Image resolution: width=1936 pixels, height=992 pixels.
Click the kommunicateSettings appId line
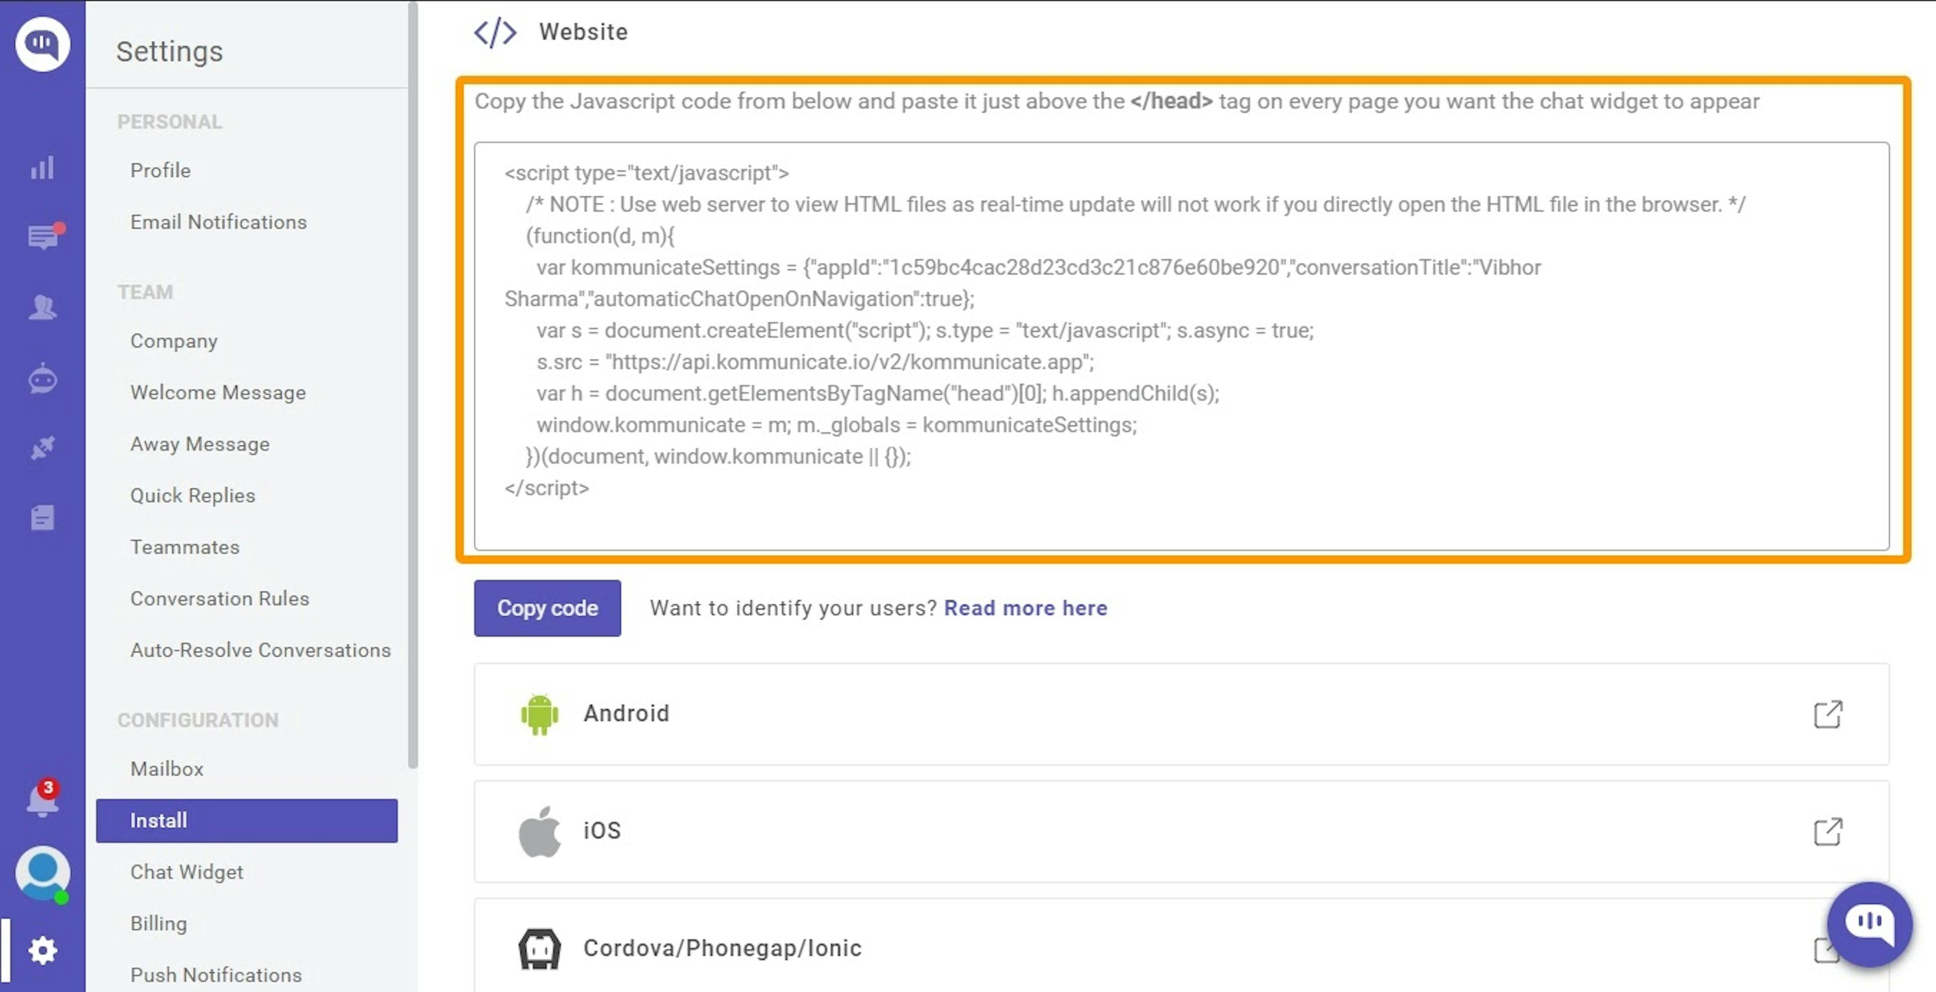[x=1039, y=268]
